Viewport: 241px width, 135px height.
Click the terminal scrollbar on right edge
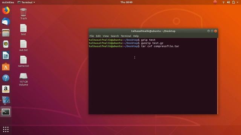coord(217,76)
